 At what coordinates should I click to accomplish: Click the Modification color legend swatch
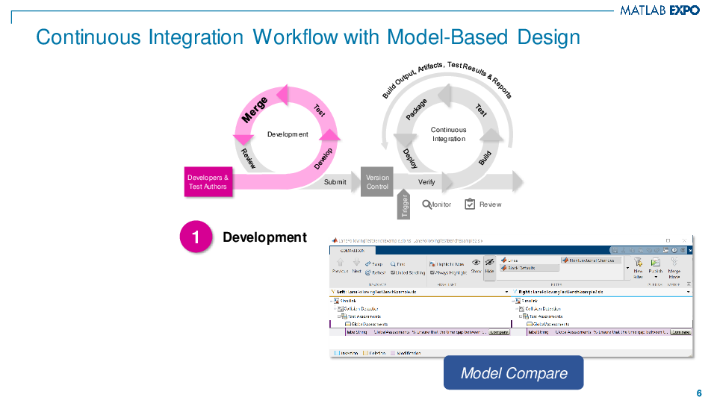coord(394,353)
